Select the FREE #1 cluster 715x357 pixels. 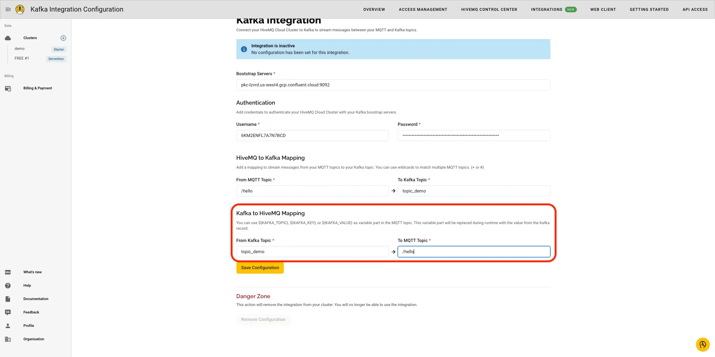22,58
